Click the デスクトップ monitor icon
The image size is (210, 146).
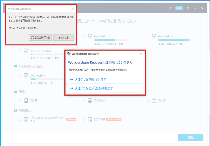pos(90,100)
